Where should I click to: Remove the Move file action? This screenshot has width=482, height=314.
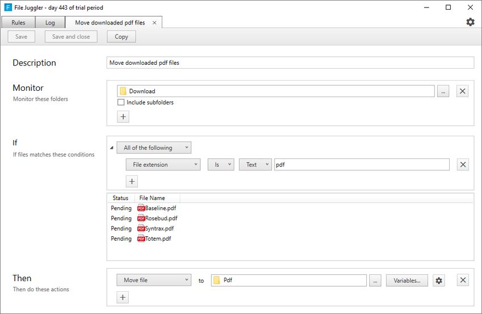pyautogui.click(x=463, y=280)
